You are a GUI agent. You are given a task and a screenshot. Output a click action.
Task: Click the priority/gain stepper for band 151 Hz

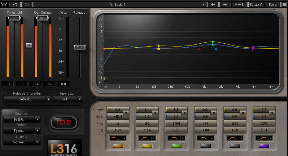155,113
